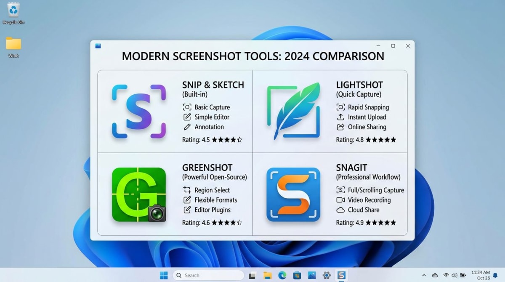Image resolution: width=505 pixels, height=282 pixels.
Task: Click the (Powerful Open-Source) subtitle
Action: tap(215, 177)
